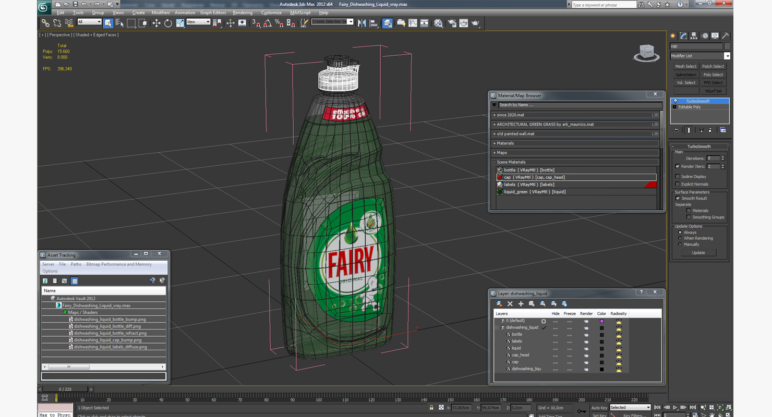This screenshot has height=417, width=772.
Task: Click the Vol. Select button
Action: point(686,83)
